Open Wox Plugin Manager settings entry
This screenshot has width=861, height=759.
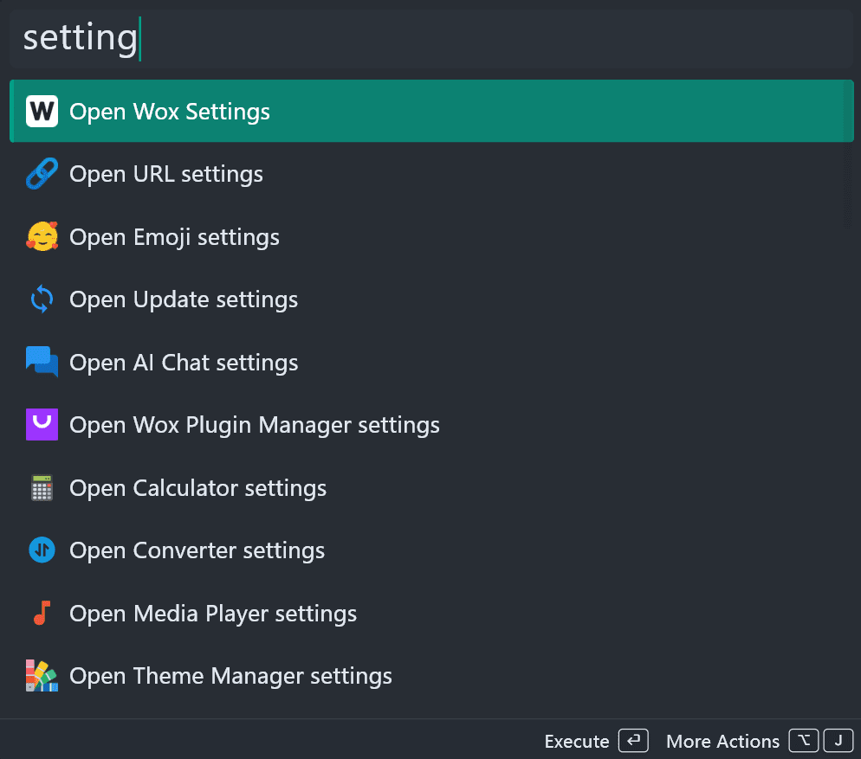[431, 425]
